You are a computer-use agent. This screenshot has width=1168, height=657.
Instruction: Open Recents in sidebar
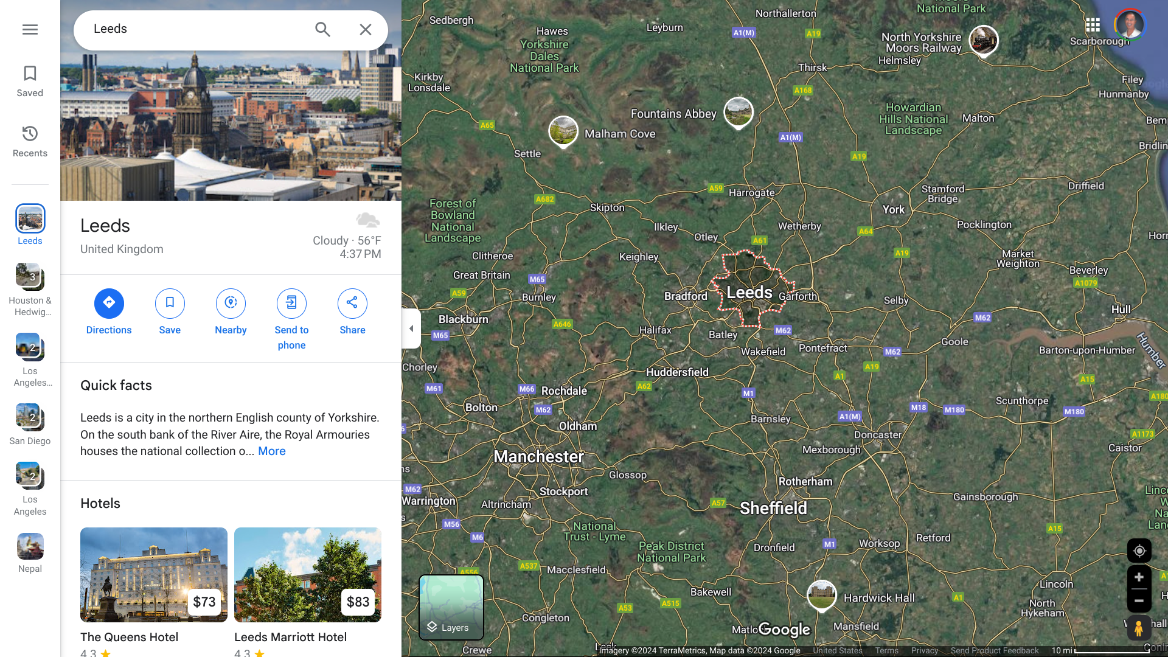click(30, 141)
